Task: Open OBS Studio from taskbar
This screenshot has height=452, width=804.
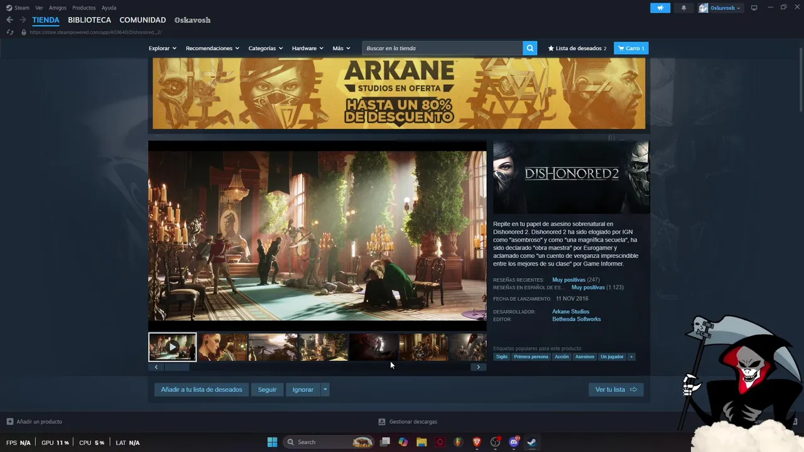Action: point(495,442)
